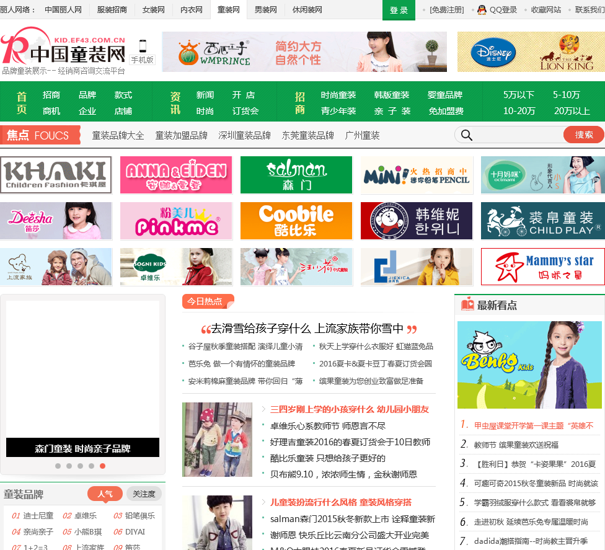Click the QQ penguin login icon
The height and width of the screenshot is (550, 605).
point(482,10)
